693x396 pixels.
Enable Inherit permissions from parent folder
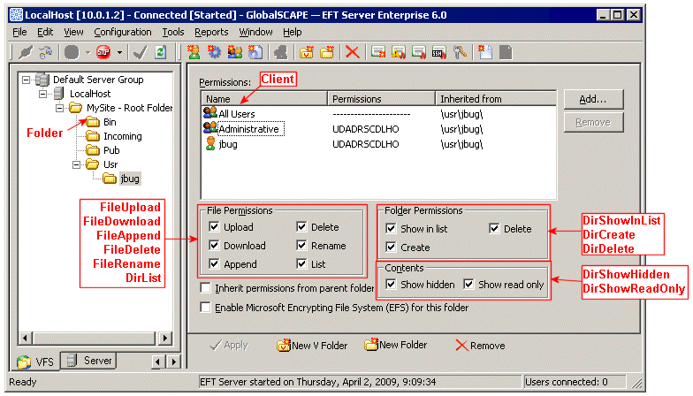pyautogui.click(x=205, y=288)
